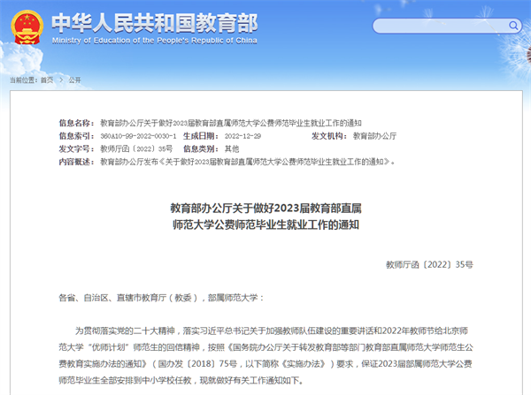Image resolution: width=531 pixels, height=395 pixels.
Task: Click the 发文字号 label
Action: click(x=76, y=148)
